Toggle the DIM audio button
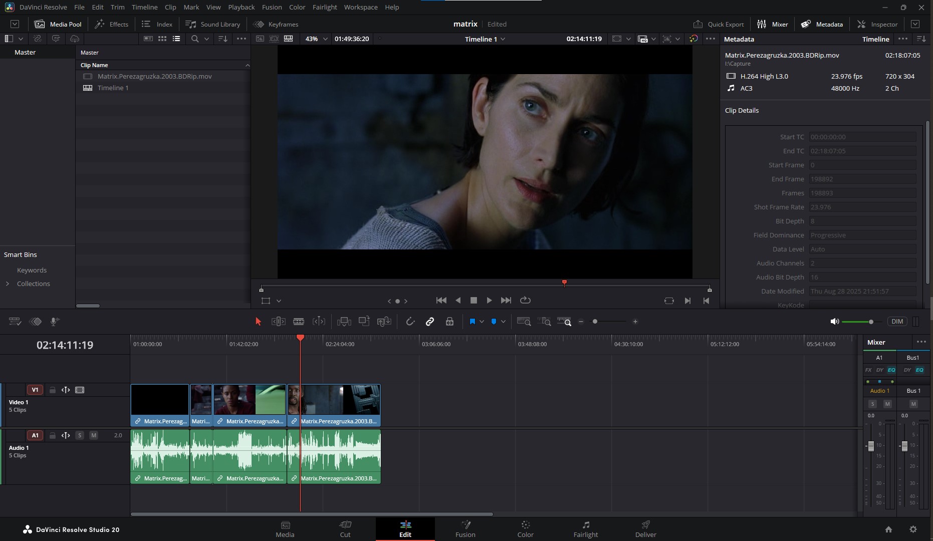 pos(897,322)
